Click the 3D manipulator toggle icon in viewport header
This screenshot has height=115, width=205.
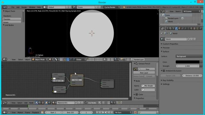(65, 60)
